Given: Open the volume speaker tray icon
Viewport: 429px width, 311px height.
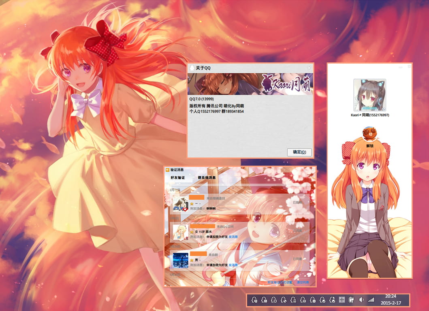Looking at the screenshot, I should click(361, 300).
